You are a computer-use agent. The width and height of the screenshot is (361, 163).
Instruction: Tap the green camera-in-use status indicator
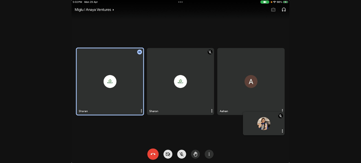(265, 2)
